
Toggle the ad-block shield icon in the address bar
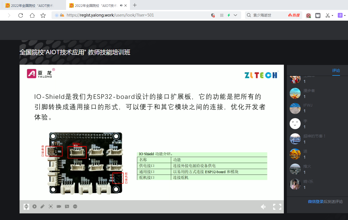point(213,15)
